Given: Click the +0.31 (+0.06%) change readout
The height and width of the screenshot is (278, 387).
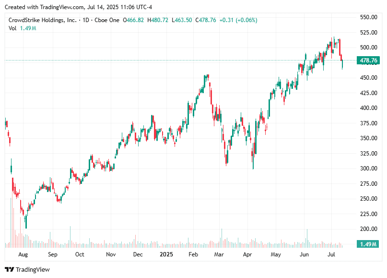Looking at the screenshot, I should 240,20.
